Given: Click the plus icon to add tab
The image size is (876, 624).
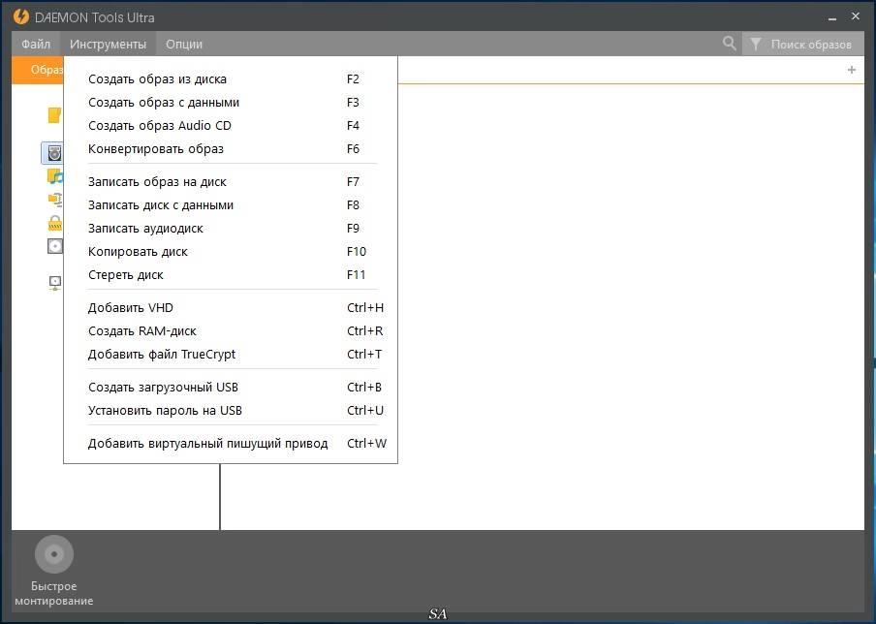Looking at the screenshot, I should 852,70.
